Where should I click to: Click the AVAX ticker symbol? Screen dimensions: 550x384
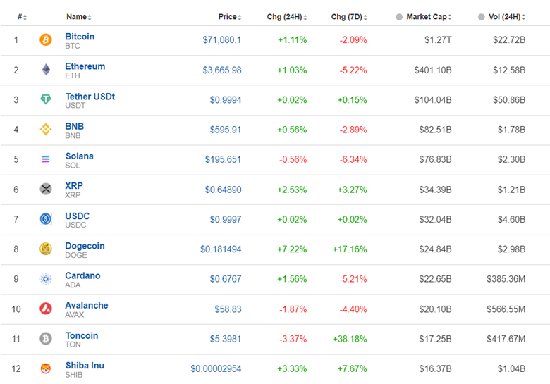click(x=74, y=315)
